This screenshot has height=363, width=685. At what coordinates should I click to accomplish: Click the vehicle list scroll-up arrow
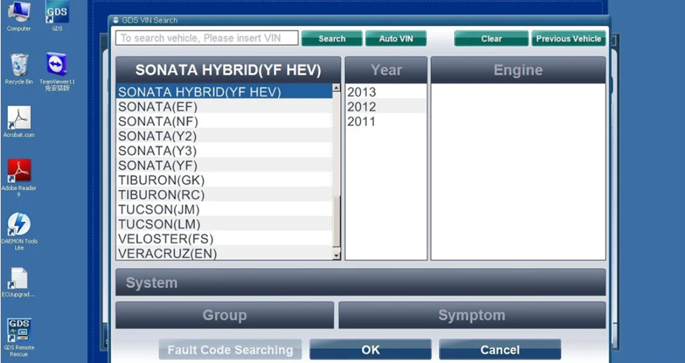pos(336,87)
